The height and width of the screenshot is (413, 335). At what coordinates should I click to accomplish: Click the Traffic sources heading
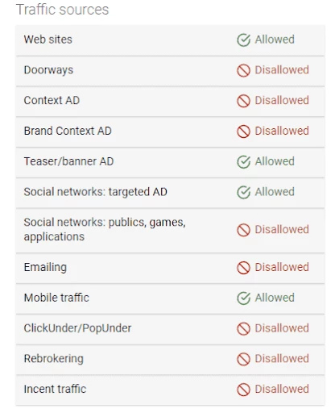pos(62,10)
